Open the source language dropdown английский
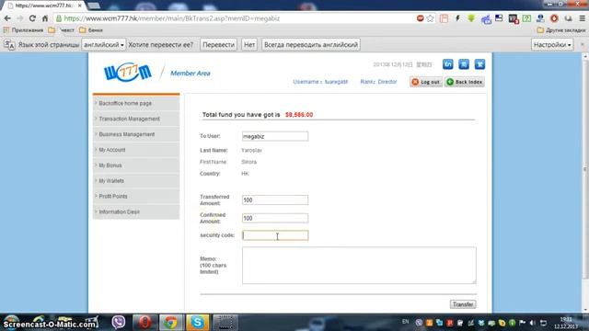589x331 pixels. 104,45
